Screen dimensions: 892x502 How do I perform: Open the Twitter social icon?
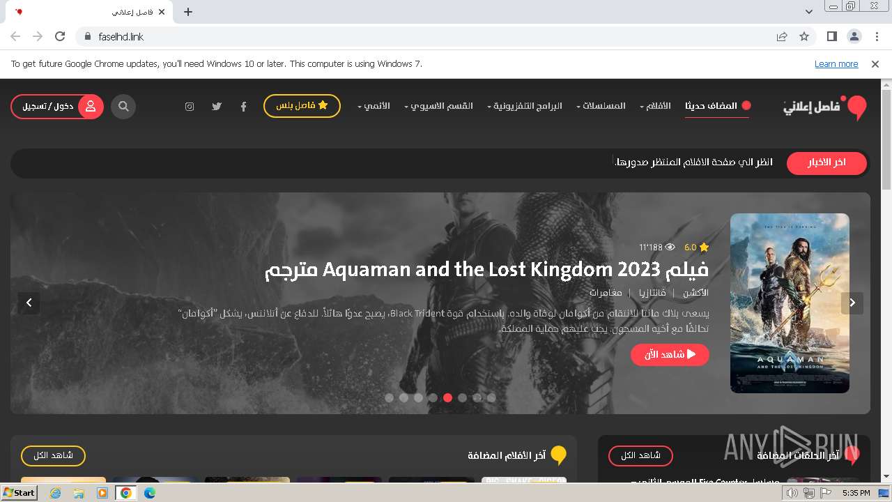217,107
